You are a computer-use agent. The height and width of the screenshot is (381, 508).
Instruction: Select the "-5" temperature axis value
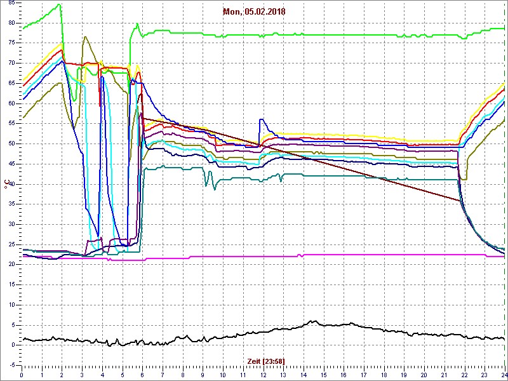coord(12,366)
